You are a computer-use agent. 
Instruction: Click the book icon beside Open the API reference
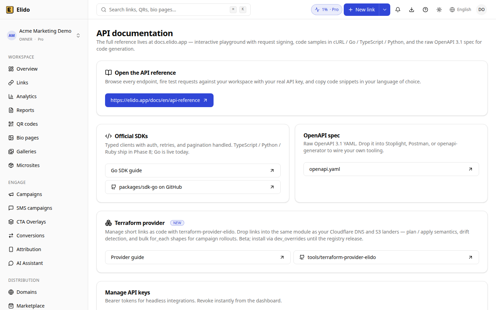coord(108,73)
